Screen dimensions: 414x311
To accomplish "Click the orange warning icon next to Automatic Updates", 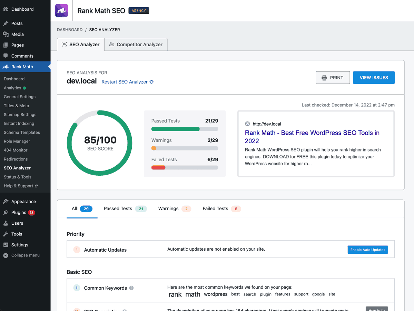I will (x=77, y=249).
